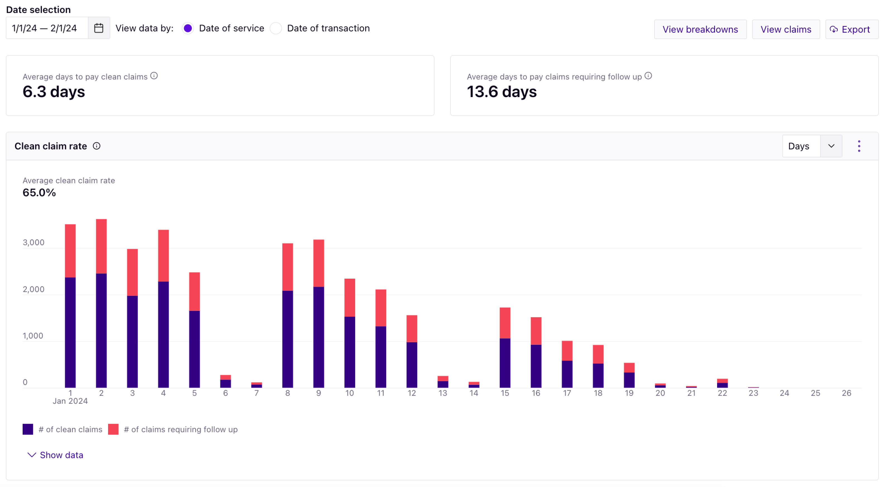This screenshot has height=487, width=888.
Task: Expand the Show data section
Action: (x=61, y=455)
